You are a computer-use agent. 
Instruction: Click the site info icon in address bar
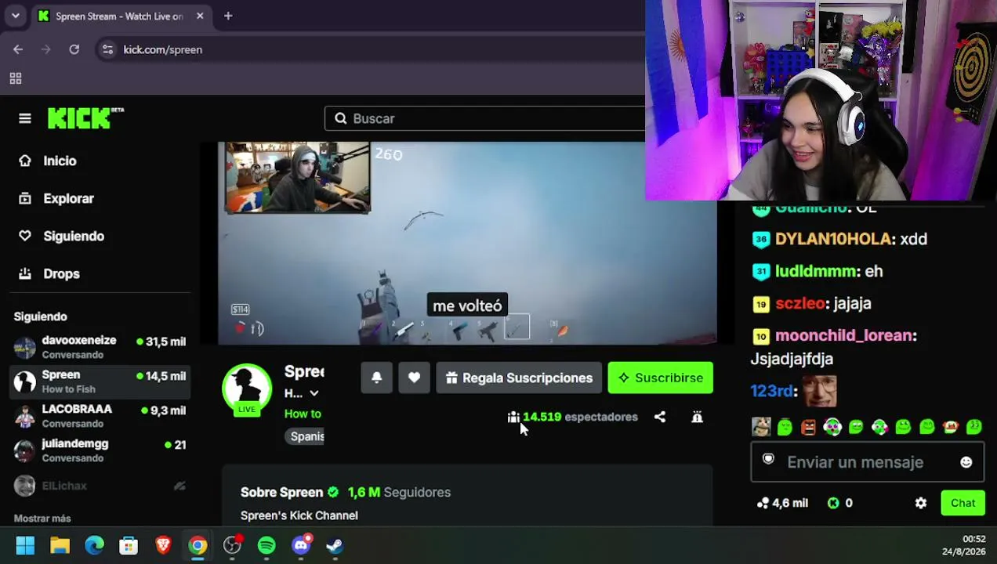click(x=107, y=49)
